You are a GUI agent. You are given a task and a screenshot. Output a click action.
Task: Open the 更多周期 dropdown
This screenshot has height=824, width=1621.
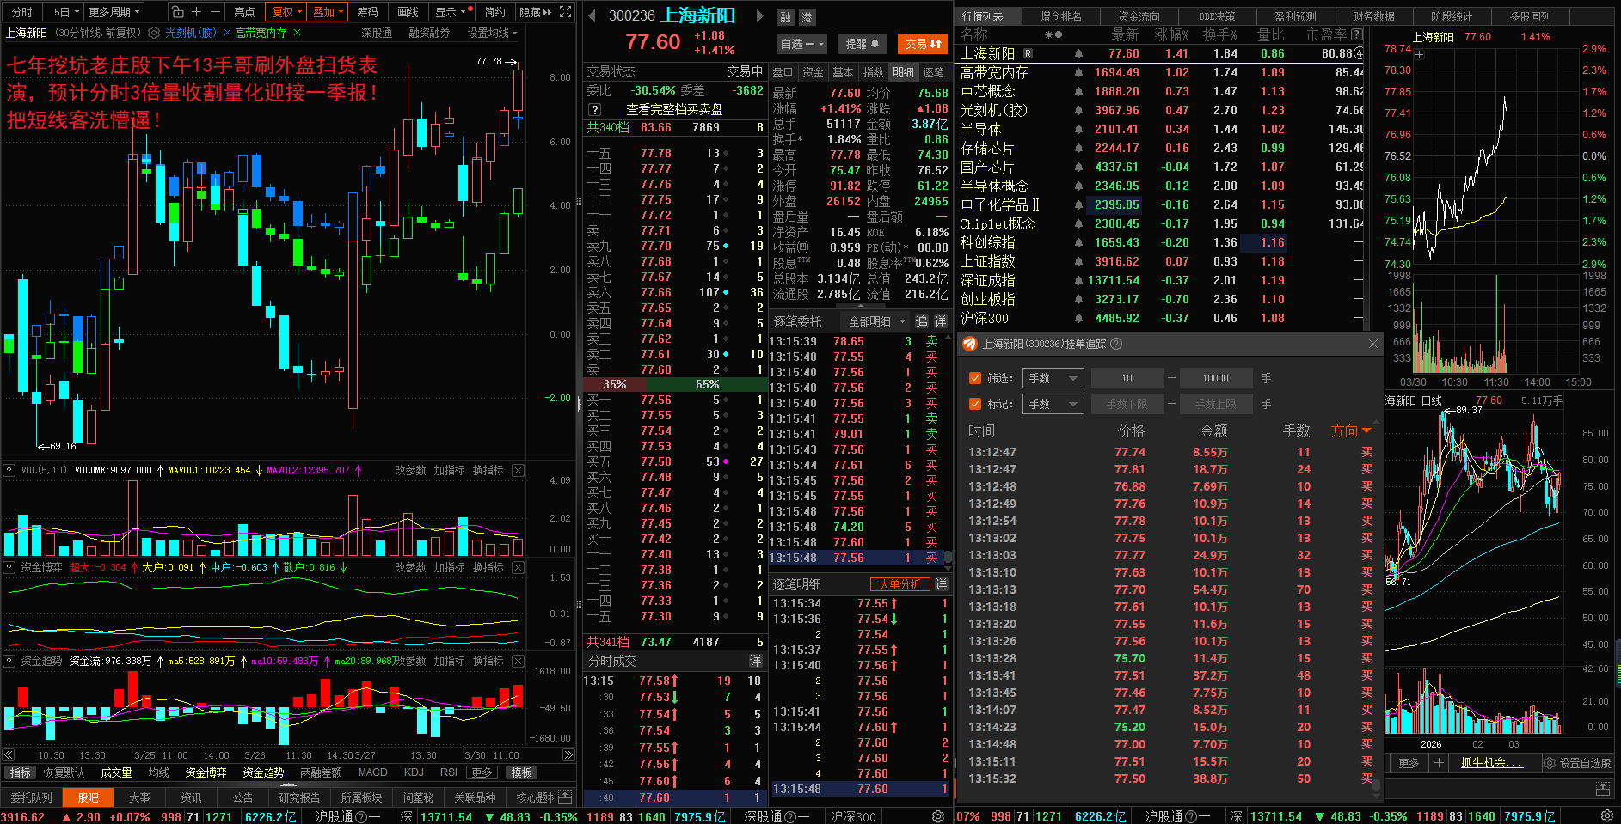[114, 12]
